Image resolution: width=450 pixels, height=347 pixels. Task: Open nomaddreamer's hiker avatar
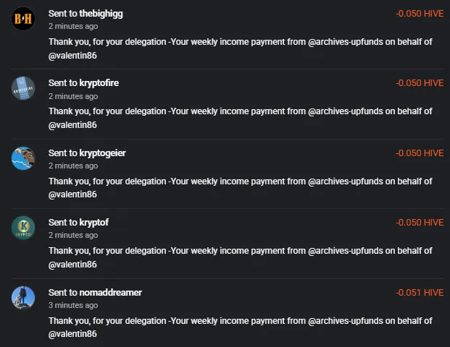click(23, 298)
